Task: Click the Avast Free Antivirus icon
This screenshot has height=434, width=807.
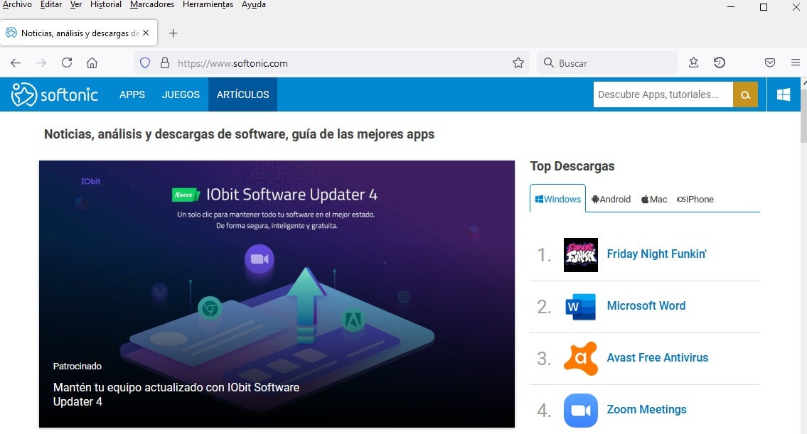Action: pos(581,359)
